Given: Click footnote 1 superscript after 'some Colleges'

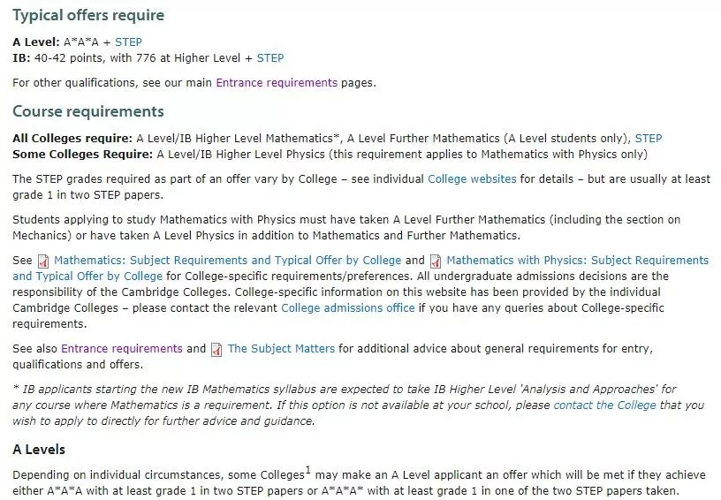Looking at the screenshot, I should point(308,470).
